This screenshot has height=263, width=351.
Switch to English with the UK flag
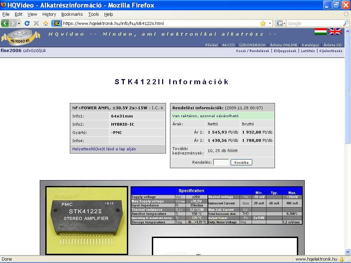pyautogui.click(x=335, y=32)
